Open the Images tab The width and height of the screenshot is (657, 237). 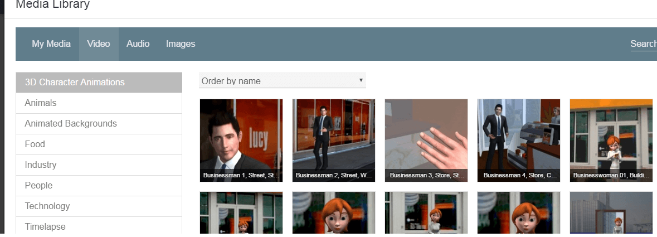(x=180, y=43)
